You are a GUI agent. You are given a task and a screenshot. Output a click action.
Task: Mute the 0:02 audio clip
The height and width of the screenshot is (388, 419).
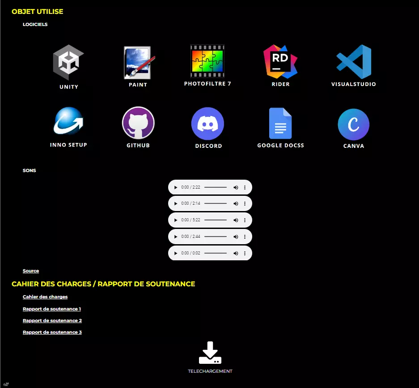pos(236,253)
